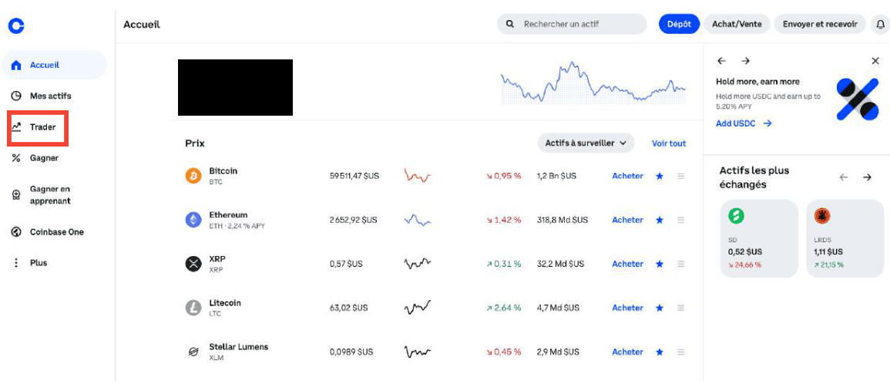The image size is (890, 381).
Task: Go to next promo card arrow
Action: (746, 61)
